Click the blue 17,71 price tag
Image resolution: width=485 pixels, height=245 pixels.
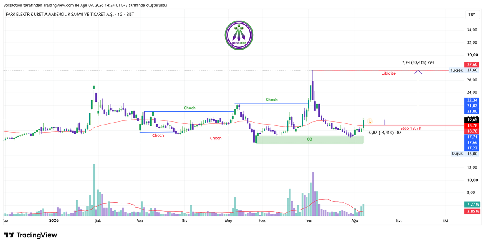(x=472, y=137)
